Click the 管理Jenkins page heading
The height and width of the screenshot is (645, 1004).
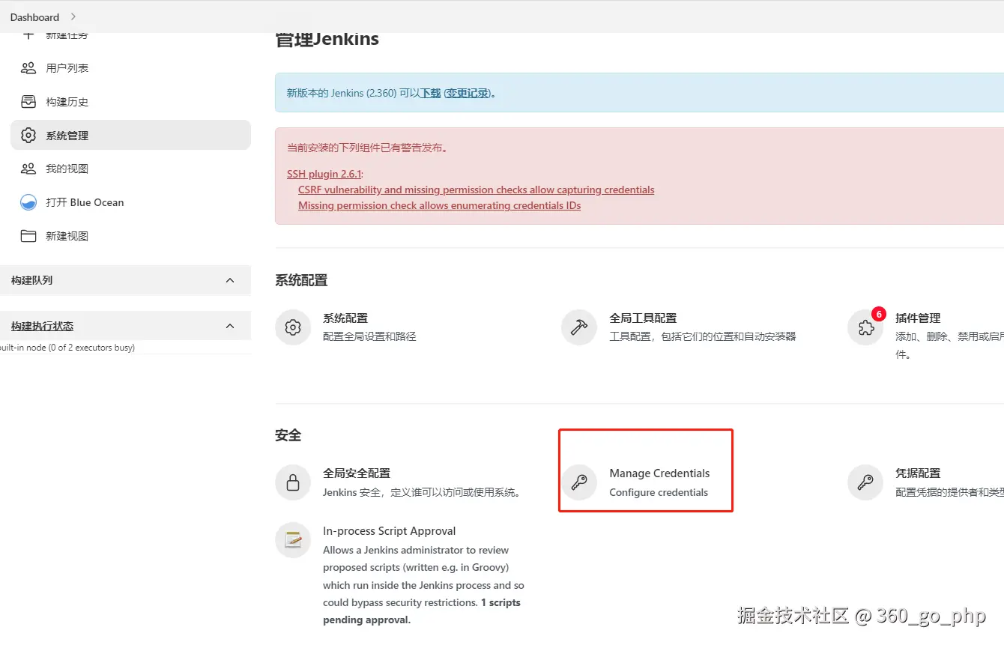pos(327,39)
